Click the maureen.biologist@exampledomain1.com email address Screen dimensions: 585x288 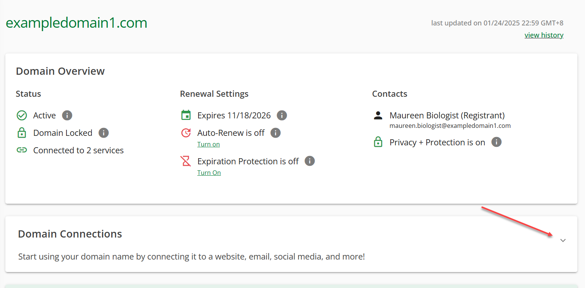(450, 126)
